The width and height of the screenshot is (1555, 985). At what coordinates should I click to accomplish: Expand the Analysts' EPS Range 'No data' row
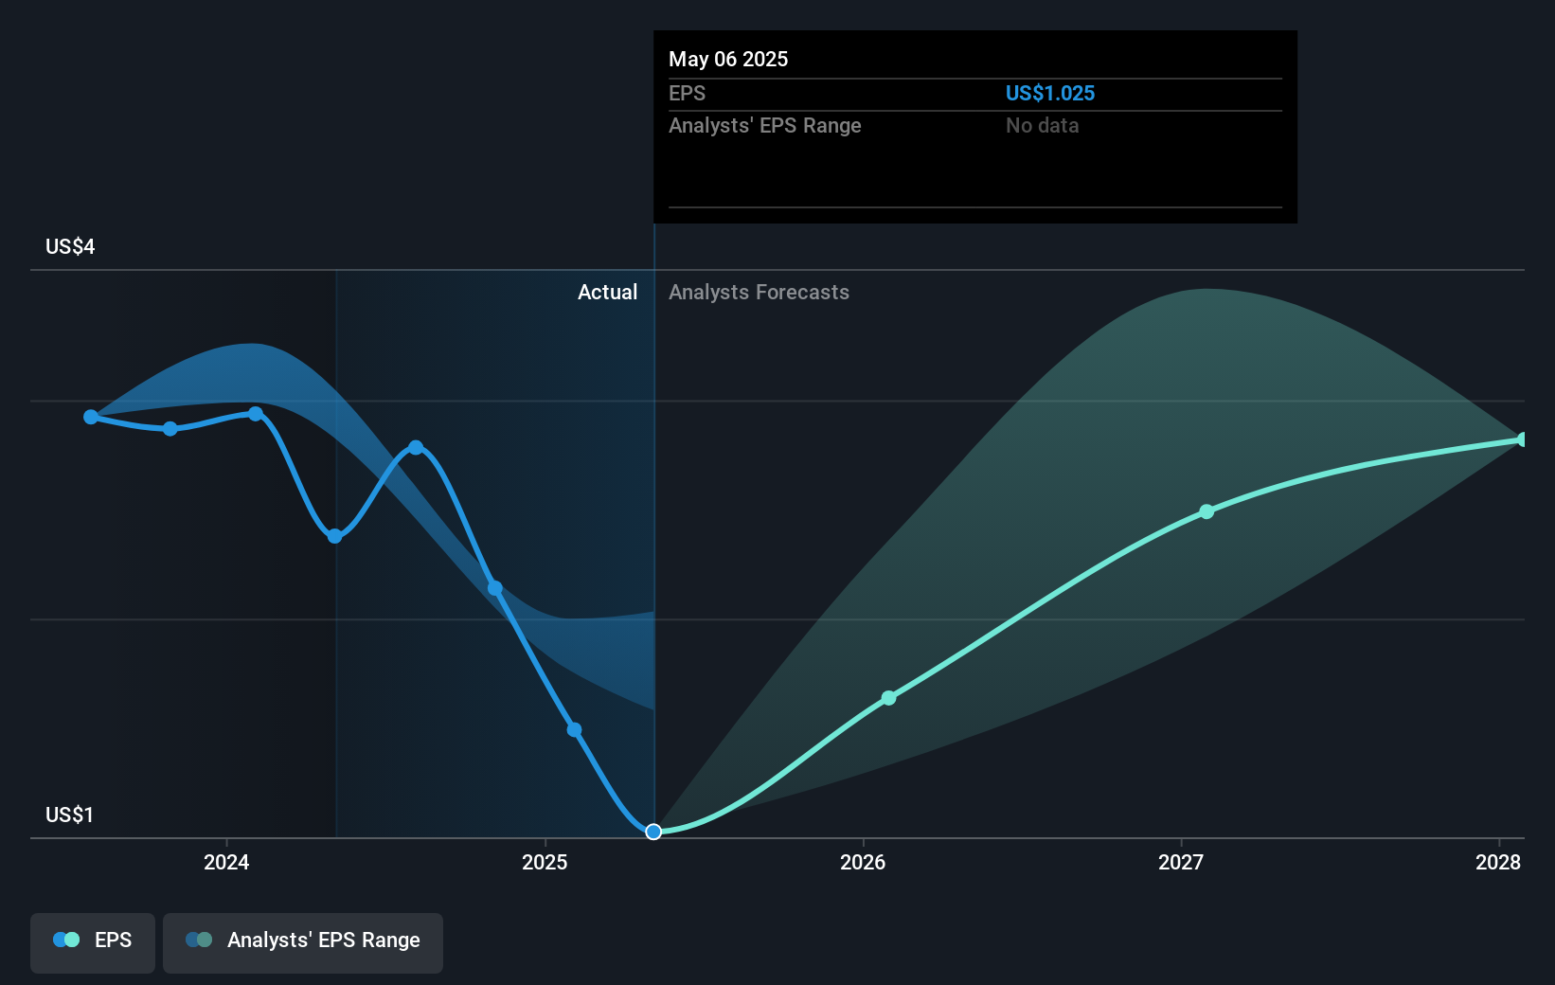coord(974,125)
